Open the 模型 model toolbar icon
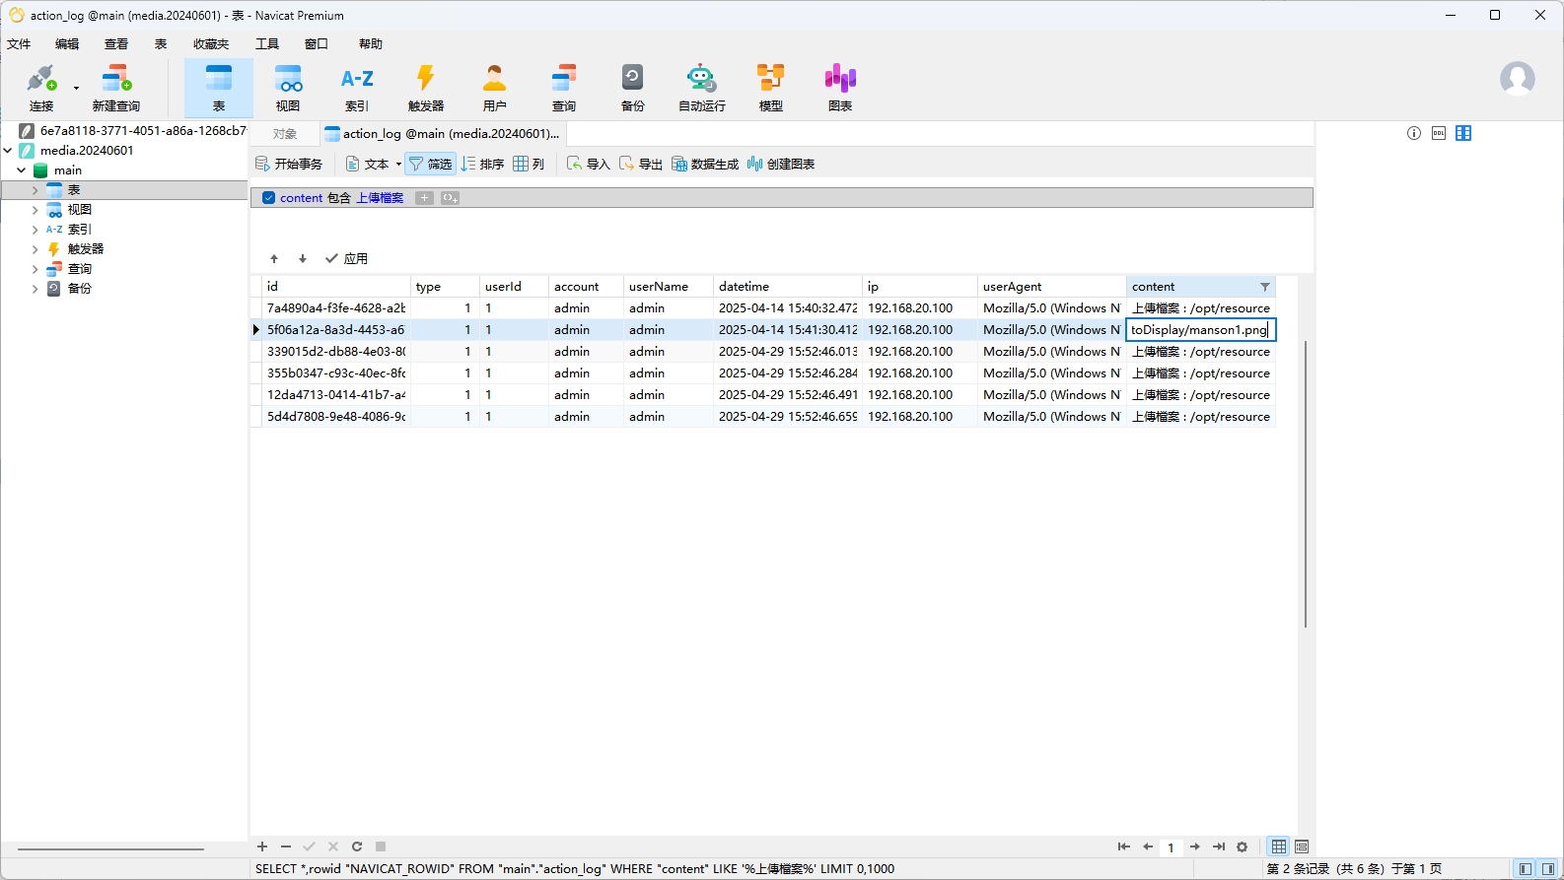 pos(771,88)
